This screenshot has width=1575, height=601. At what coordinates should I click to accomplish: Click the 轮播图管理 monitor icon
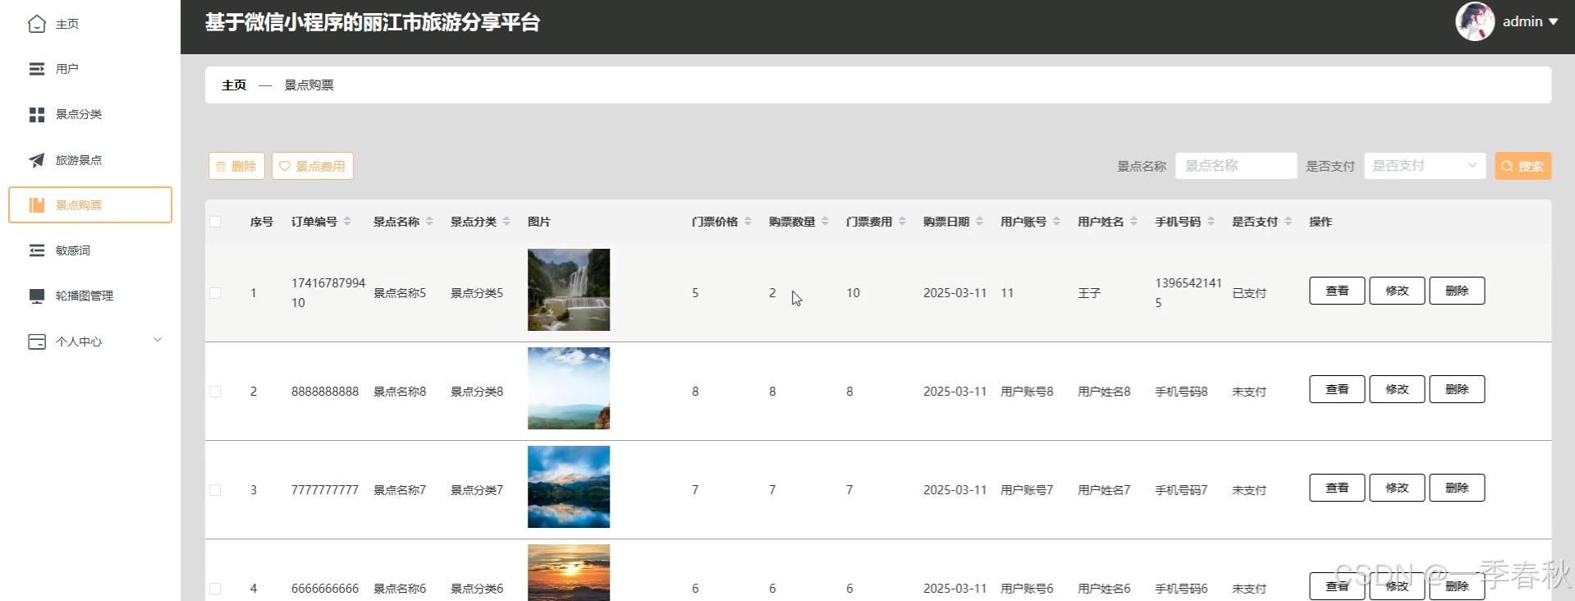37,296
